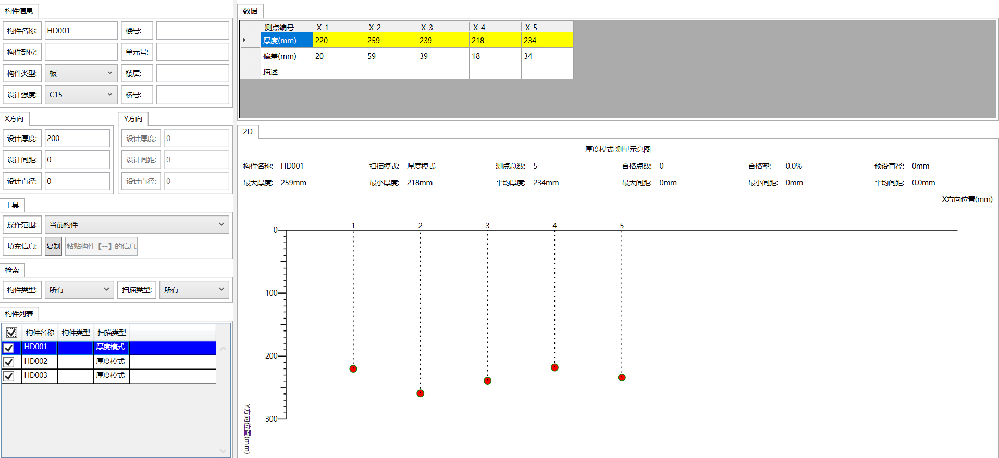The image size is (999, 458).
Task: Click the red measurement point 2 marker
Action: (x=420, y=393)
